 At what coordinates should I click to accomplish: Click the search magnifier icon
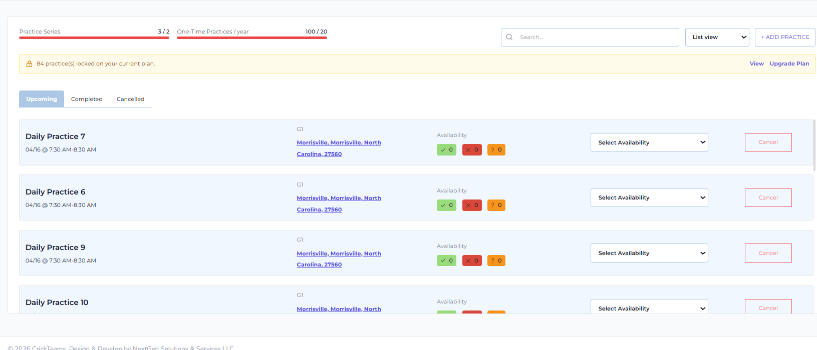click(509, 37)
